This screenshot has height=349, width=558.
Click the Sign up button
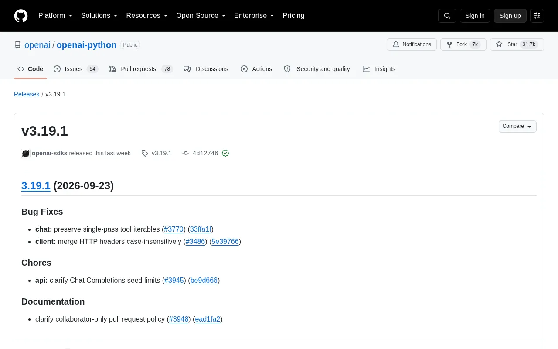[510, 16]
